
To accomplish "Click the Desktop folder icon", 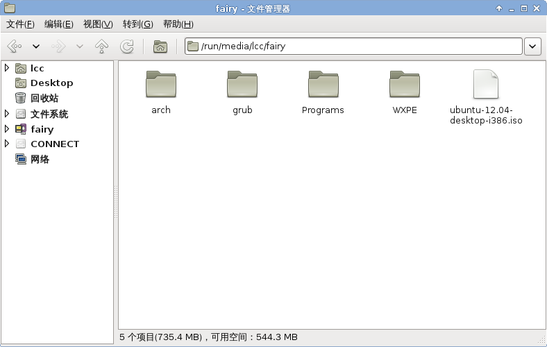I will [21, 83].
